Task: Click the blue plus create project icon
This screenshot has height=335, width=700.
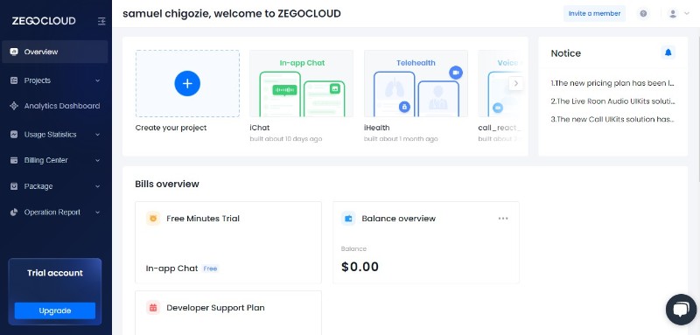Action: pyautogui.click(x=187, y=83)
